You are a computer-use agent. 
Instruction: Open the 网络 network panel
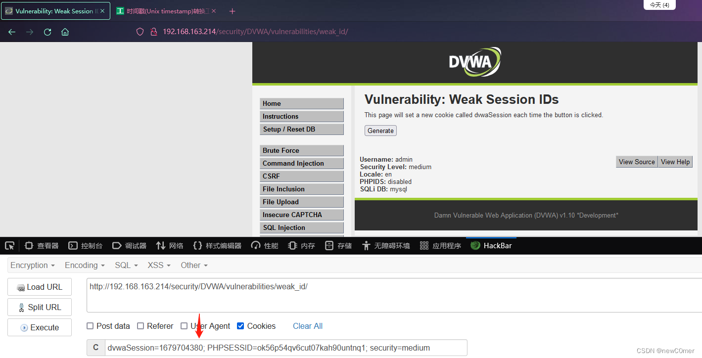[170, 245]
